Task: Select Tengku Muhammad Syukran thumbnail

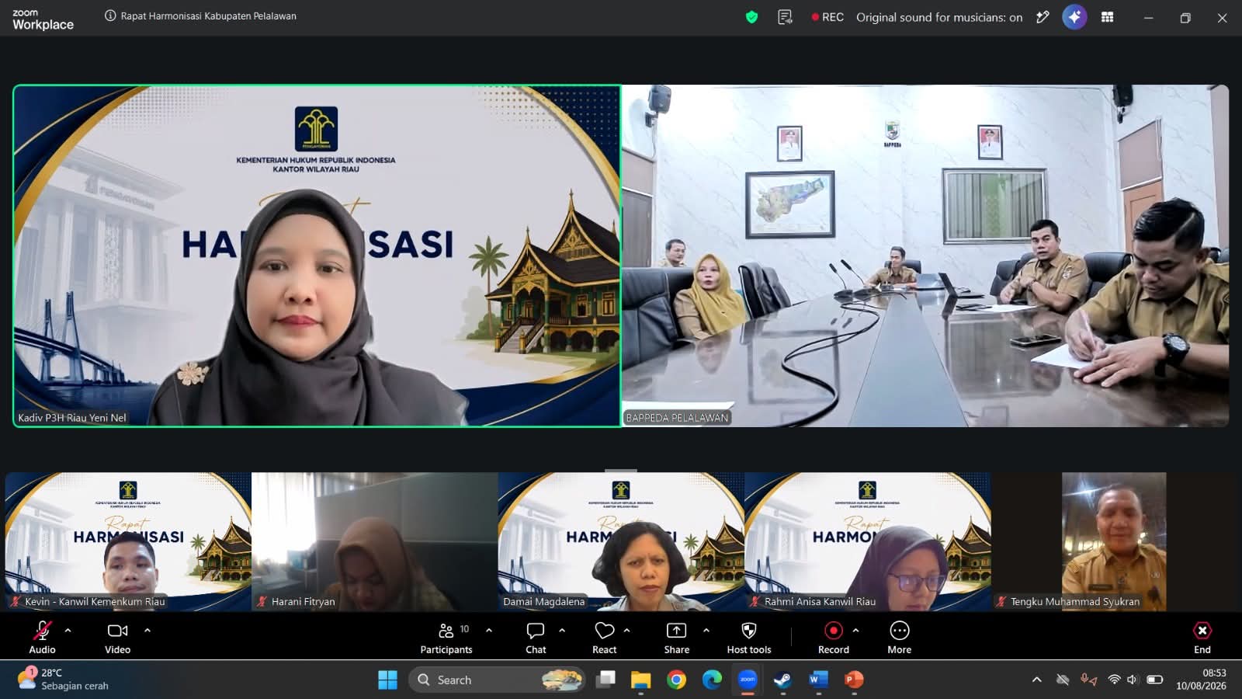Action: point(1114,541)
